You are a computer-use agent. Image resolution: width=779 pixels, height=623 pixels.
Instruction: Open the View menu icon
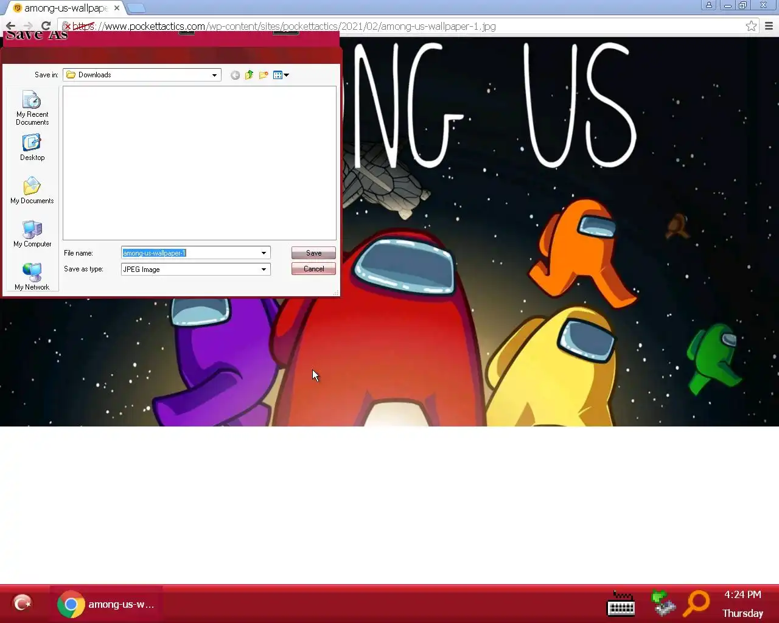tap(281, 75)
